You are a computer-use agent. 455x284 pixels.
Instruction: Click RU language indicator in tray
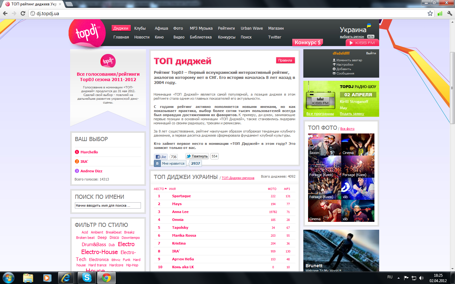point(390,277)
